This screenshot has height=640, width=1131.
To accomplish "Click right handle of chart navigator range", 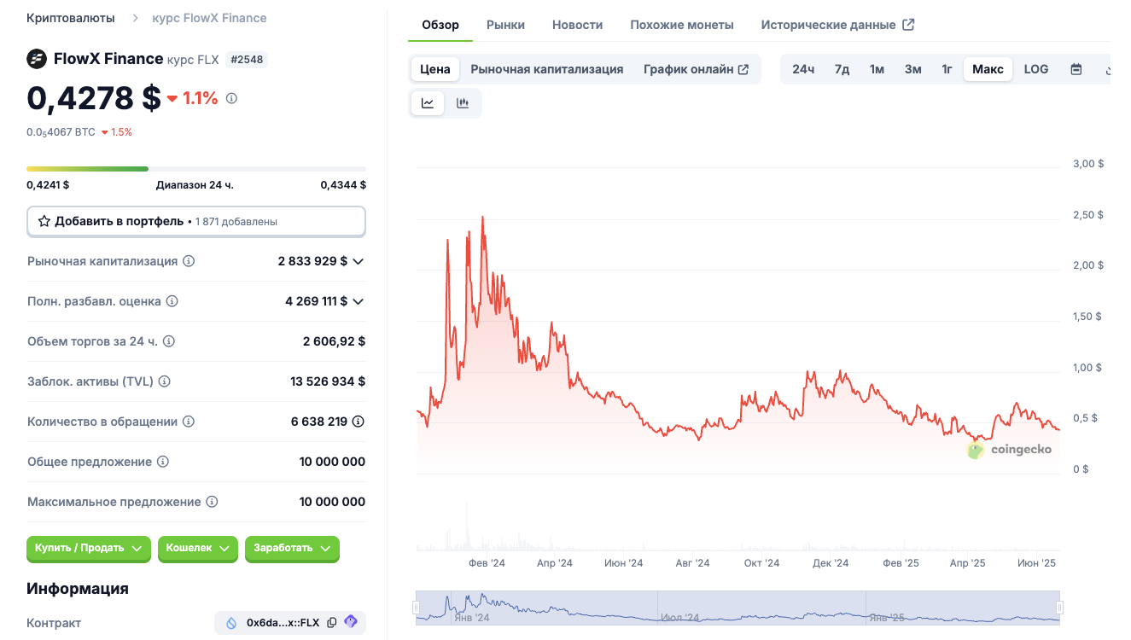I will pos(1060,608).
